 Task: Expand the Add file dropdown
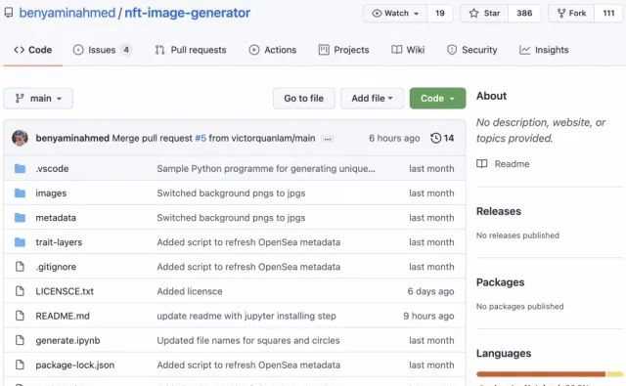tap(372, 98)
